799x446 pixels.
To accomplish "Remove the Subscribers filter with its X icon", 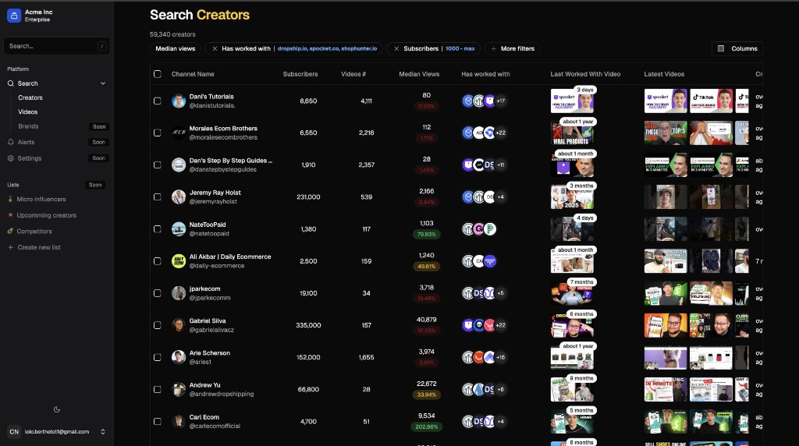I will coord(396,49).
